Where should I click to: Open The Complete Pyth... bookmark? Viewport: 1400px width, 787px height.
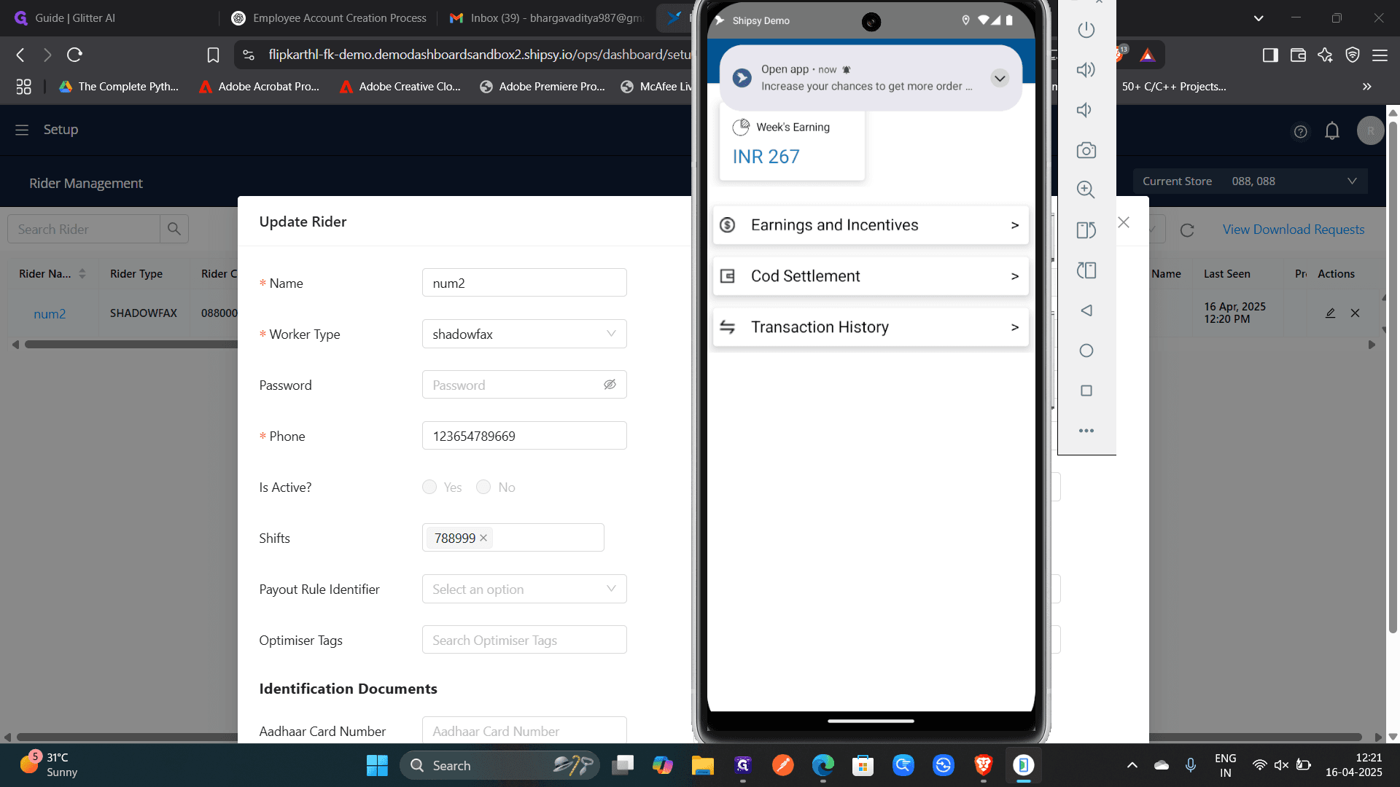click(x=119, y=87)
